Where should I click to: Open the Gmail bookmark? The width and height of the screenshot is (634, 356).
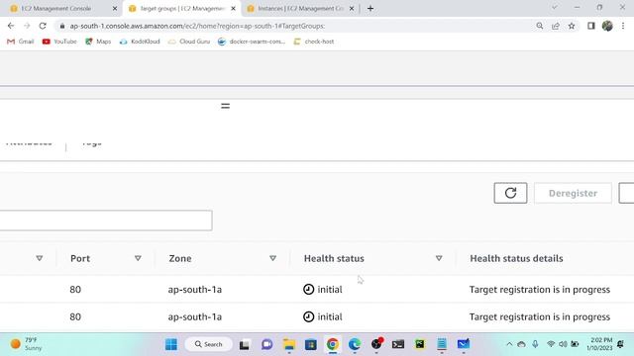(21, 42)
